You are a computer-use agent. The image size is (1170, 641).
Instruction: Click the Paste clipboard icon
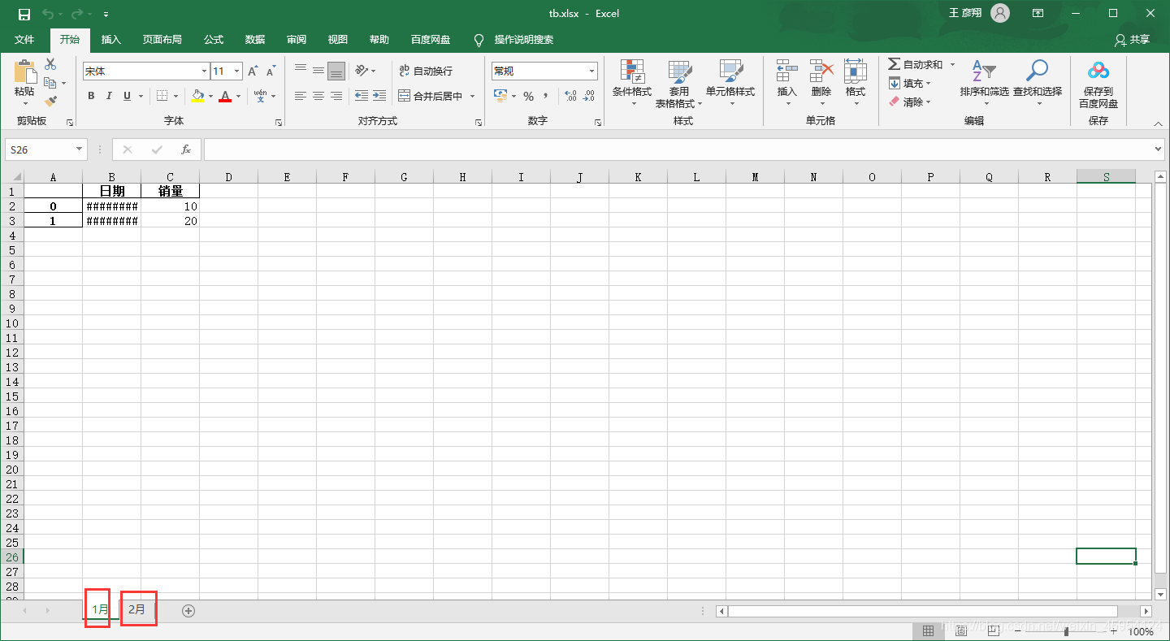click(24, 73)
